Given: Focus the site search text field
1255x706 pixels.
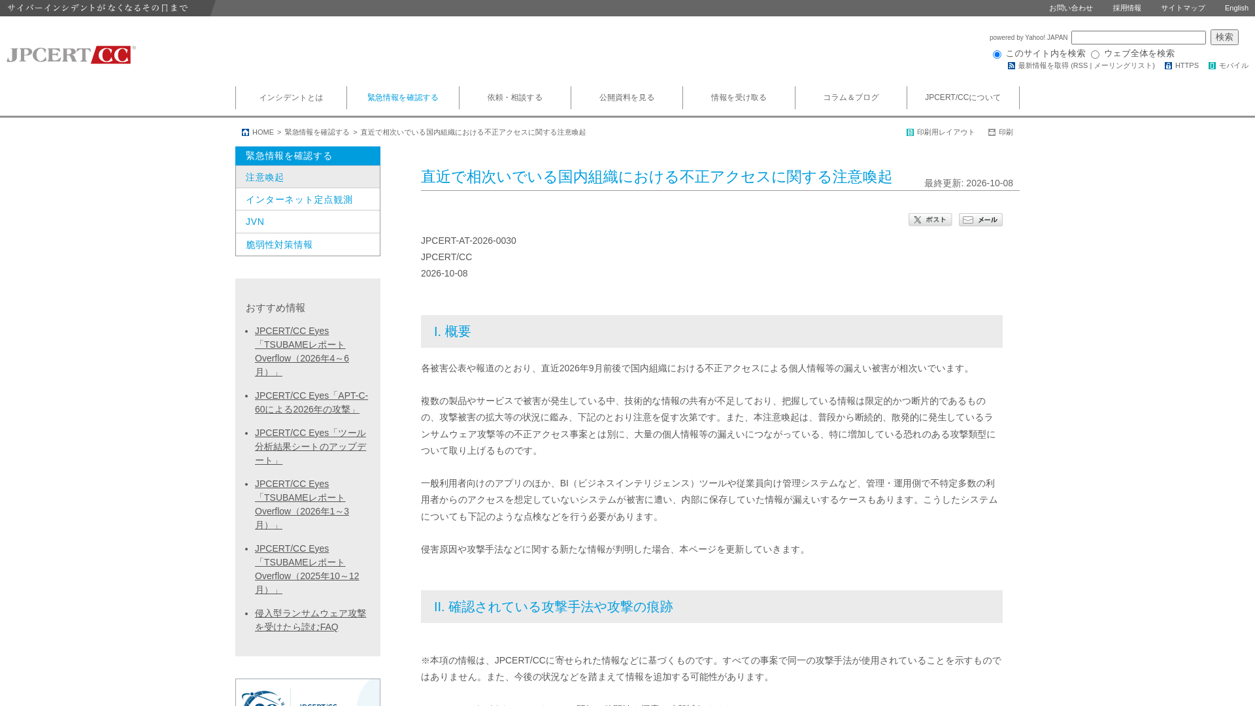Looking at the screenshot, I should pos(1138,38).
